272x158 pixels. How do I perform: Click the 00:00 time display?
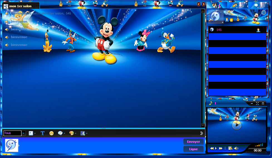coord(258,150)
